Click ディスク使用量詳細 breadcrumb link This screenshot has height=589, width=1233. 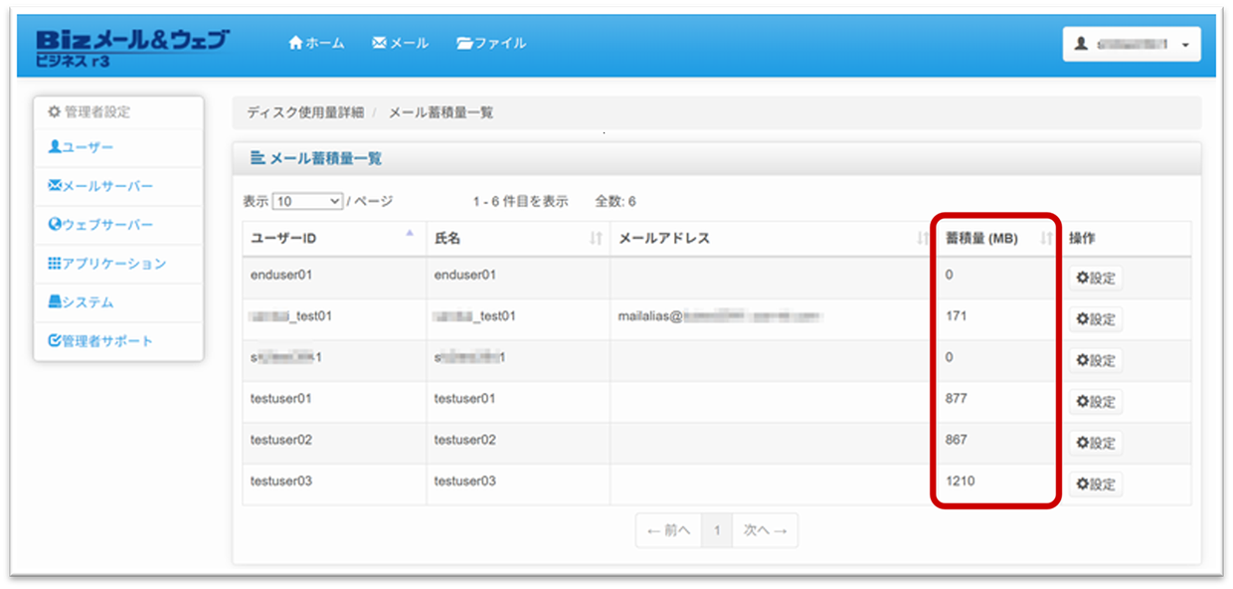click(305, 112)
